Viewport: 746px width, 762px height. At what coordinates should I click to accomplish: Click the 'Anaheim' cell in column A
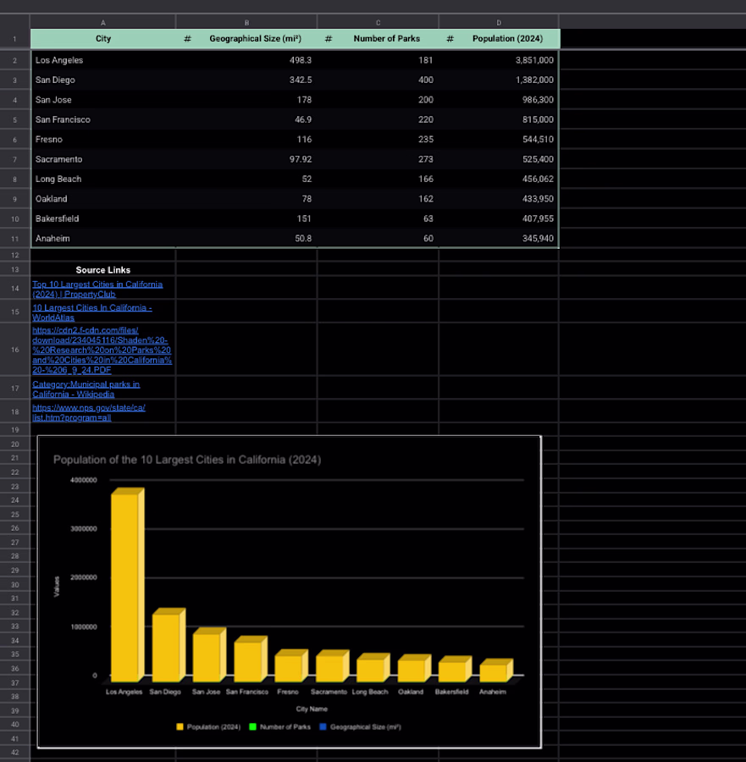tap(103, 239)
